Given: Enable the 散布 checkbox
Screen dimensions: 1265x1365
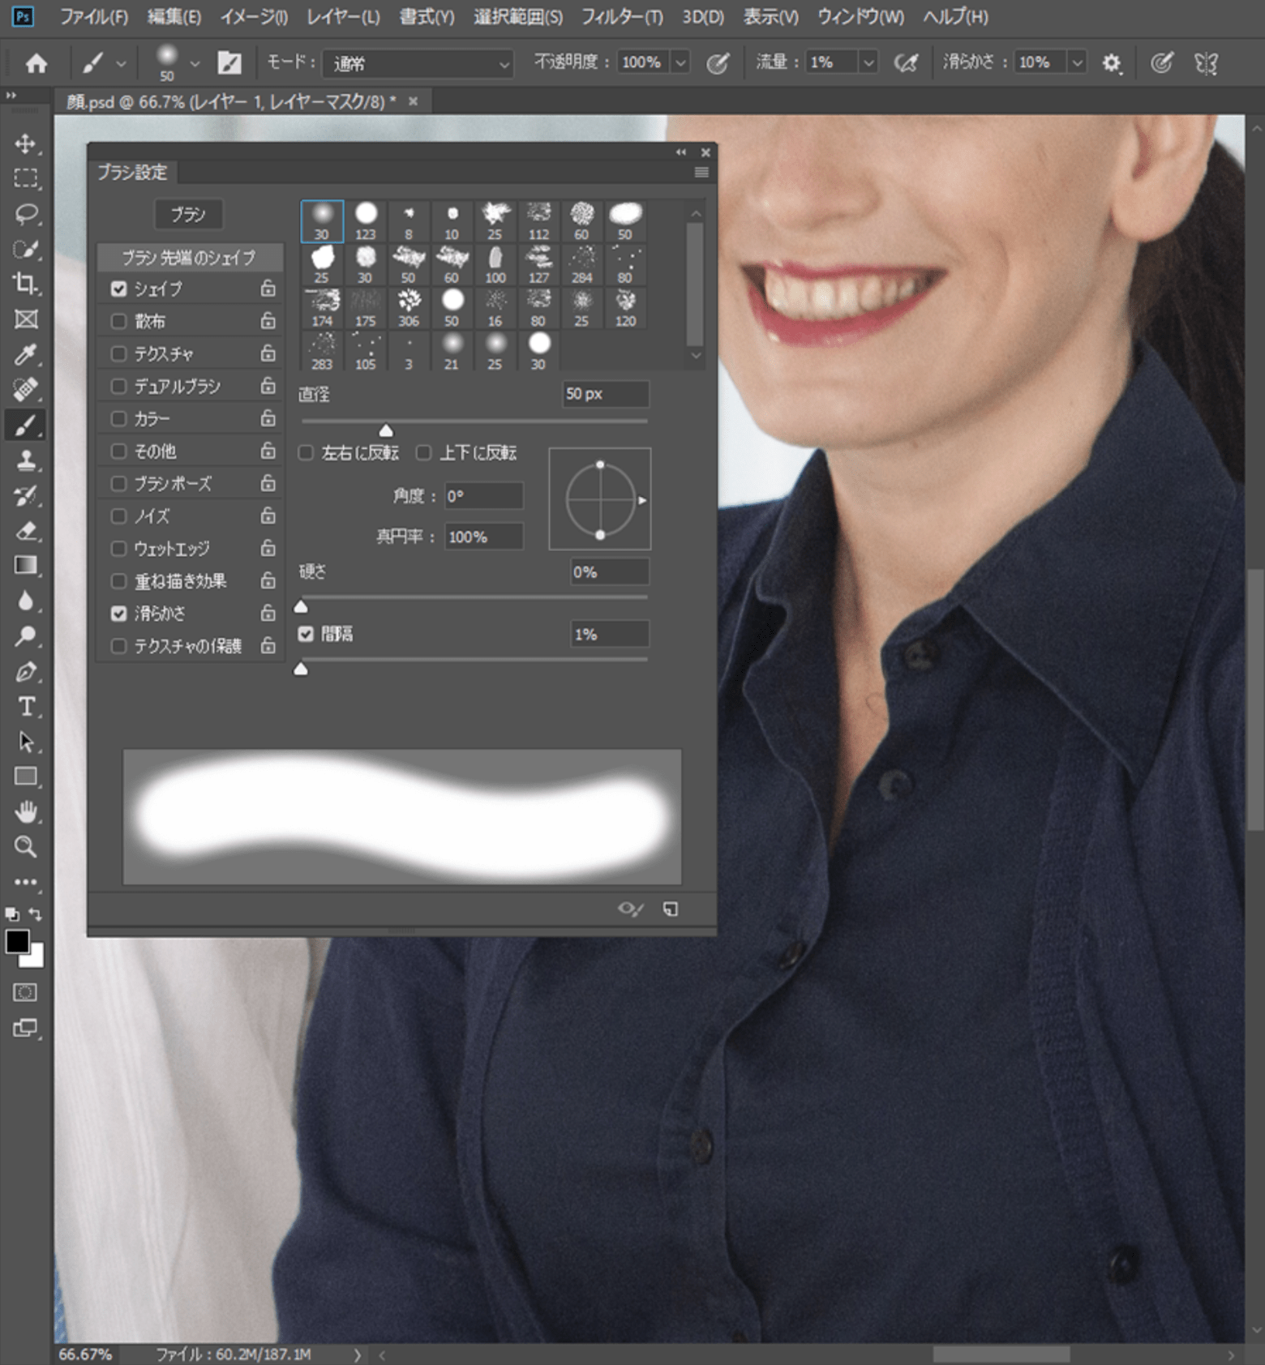Looking at the screenshot, I should 119,322.
